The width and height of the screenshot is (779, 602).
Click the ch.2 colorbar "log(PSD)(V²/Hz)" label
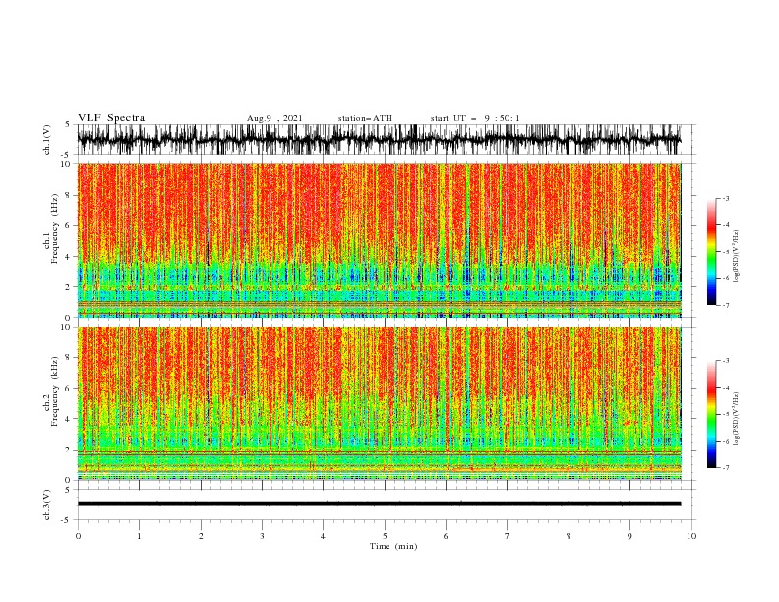pyautogui.click(x=737, y=419)
